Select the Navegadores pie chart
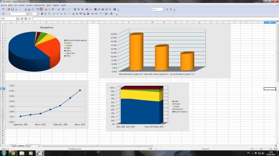The width and height of the screenshot is (279, 156). tap(47, 48)
